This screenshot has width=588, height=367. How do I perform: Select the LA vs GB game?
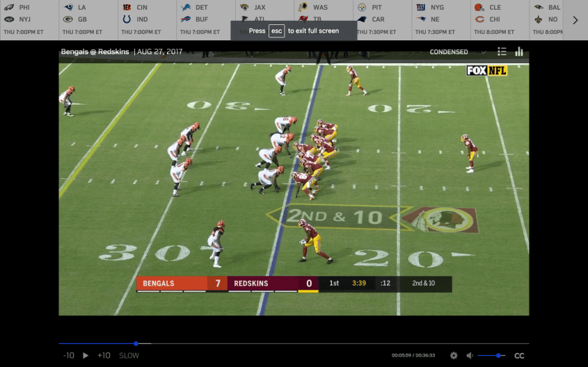coord(88,19)
